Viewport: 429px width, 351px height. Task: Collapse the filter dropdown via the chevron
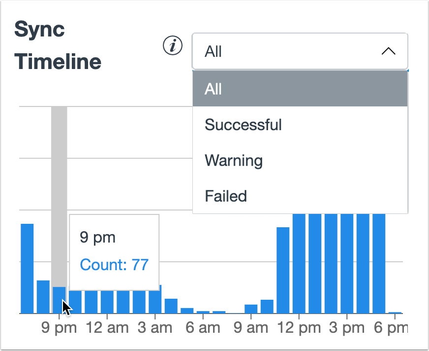click(x=389, y=51)
